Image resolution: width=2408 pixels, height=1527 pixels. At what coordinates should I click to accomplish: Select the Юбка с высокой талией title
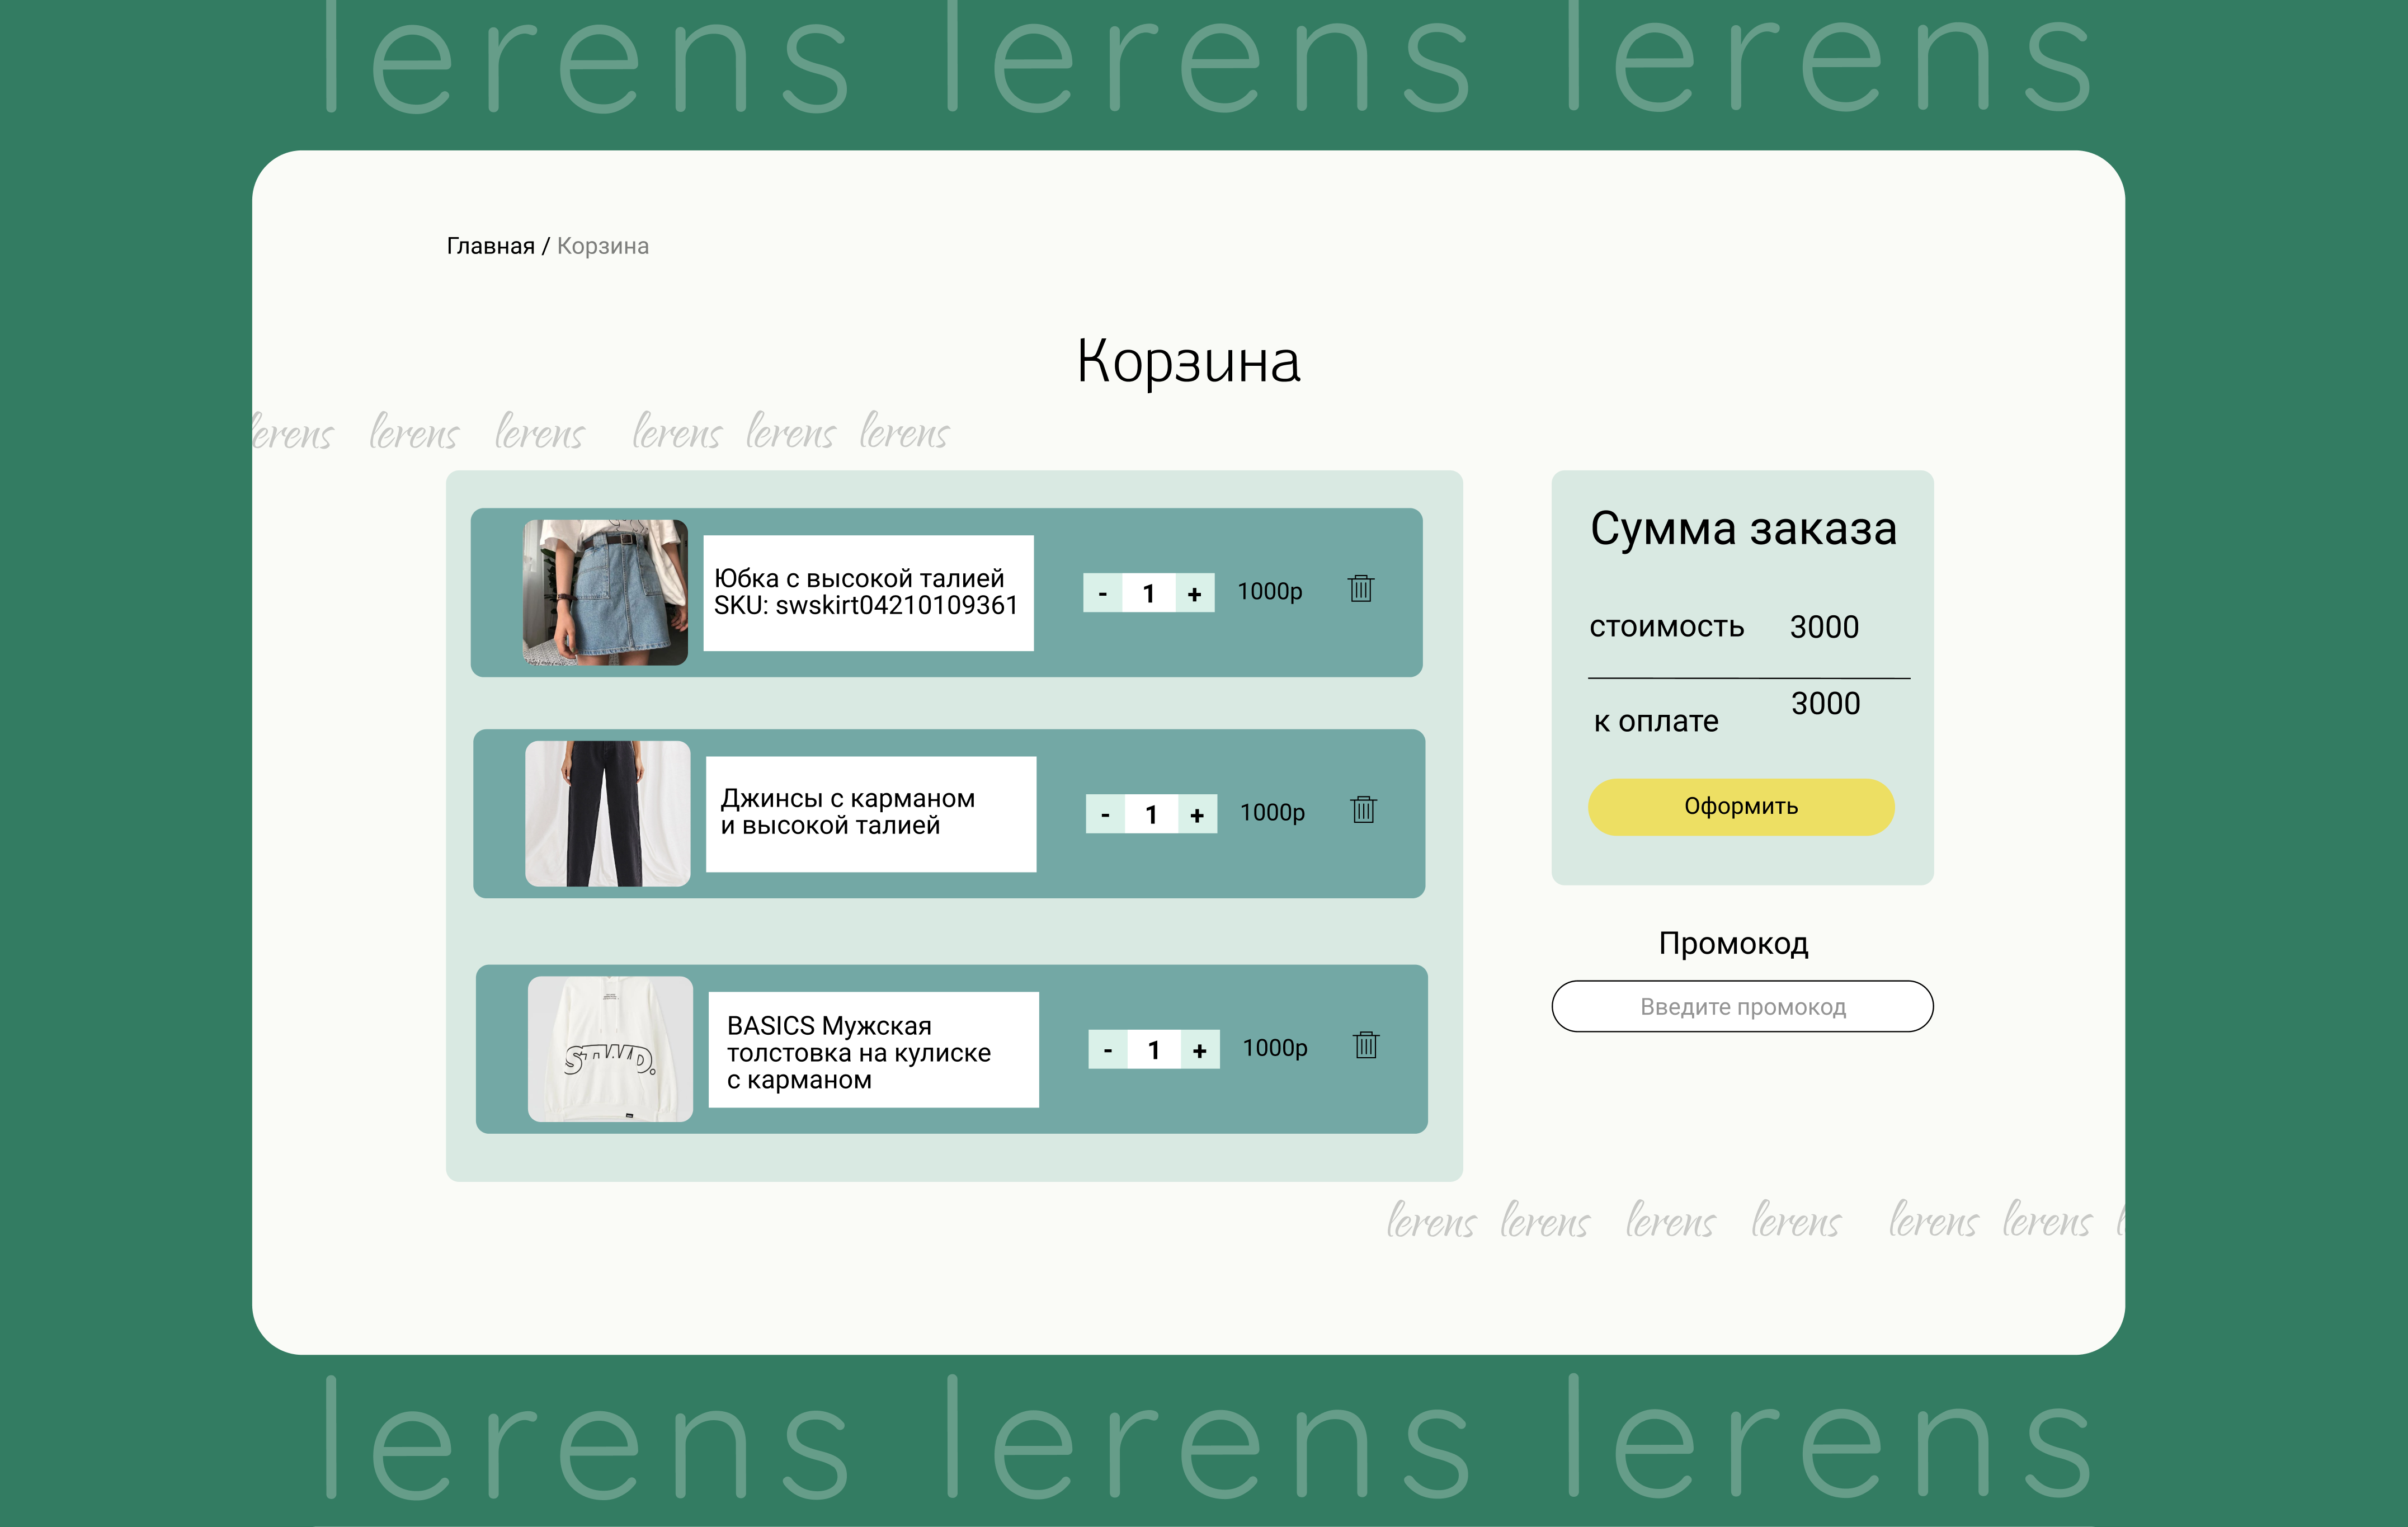[x=859, y=578]
